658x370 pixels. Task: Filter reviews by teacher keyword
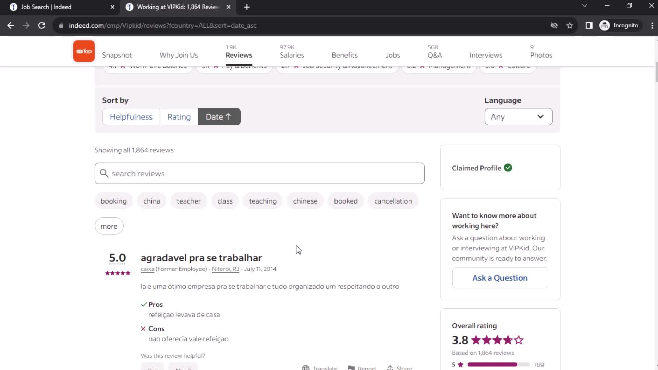pos(188,201)
